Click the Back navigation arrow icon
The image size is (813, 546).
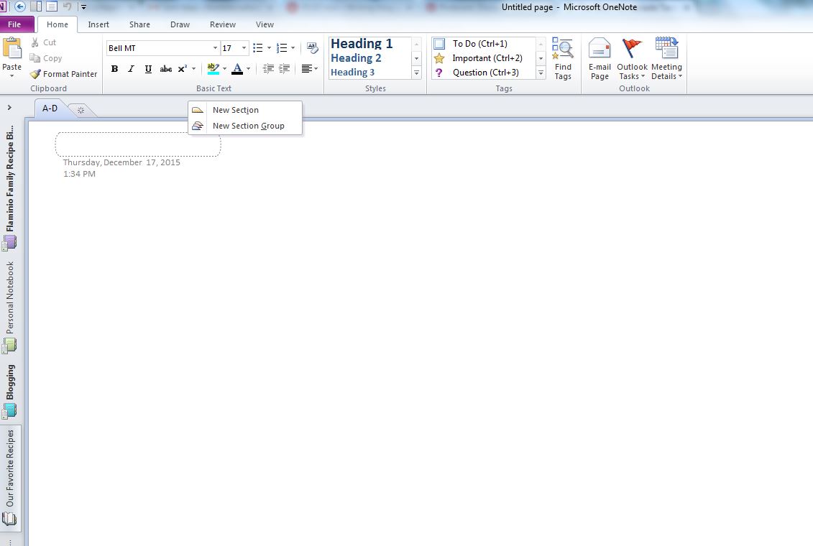tap(20, 6)
